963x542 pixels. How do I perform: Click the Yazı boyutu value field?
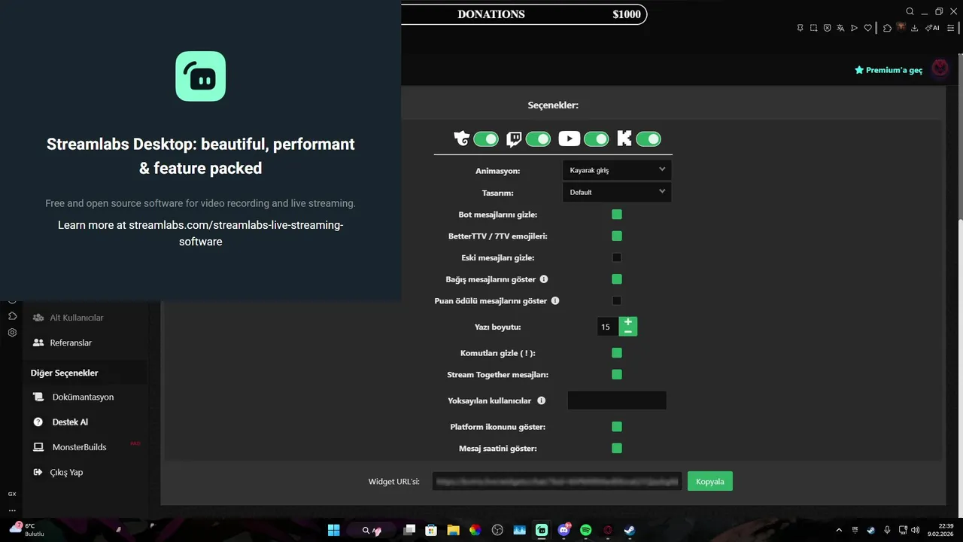tap(608, 327)
